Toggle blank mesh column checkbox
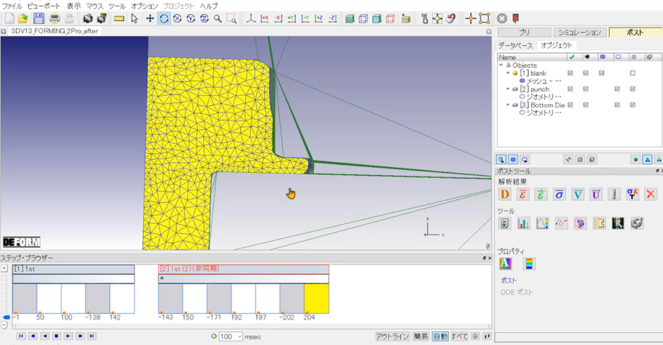This screenshot has width=663, height=345. click(602, 73)
